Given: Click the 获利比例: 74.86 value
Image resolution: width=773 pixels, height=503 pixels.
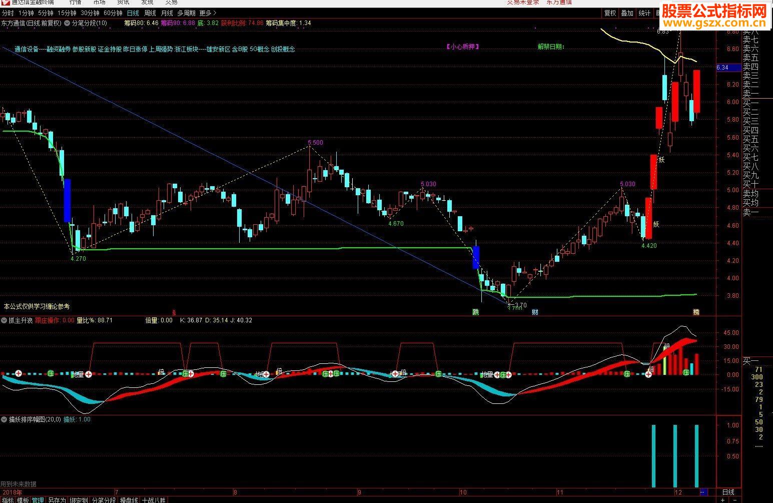Looking at the screenshot, I should [242, 23].
